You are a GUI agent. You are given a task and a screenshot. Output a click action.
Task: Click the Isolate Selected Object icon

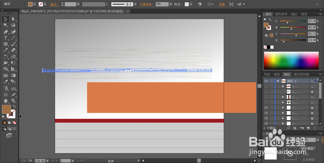[x=231, y=4]
